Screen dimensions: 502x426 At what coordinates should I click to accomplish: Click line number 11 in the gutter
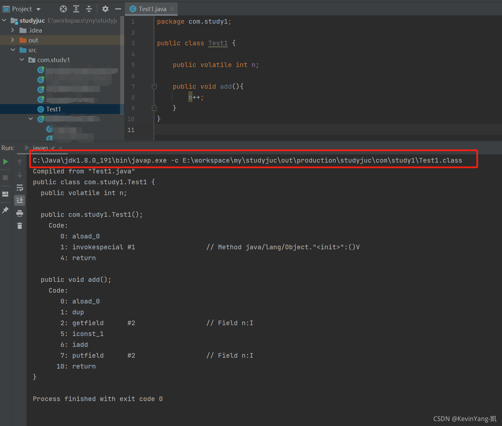(131, 130)
